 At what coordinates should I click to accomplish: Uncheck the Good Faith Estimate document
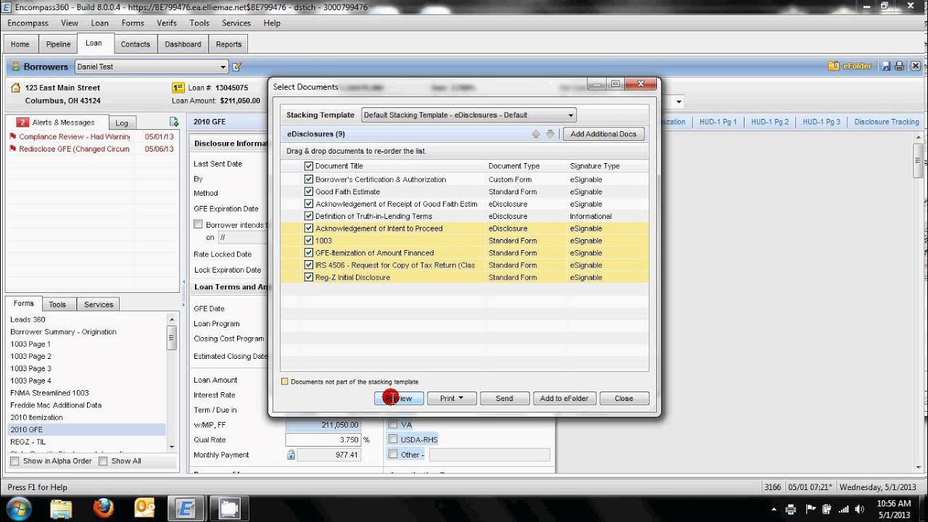(x=309, y=191)
